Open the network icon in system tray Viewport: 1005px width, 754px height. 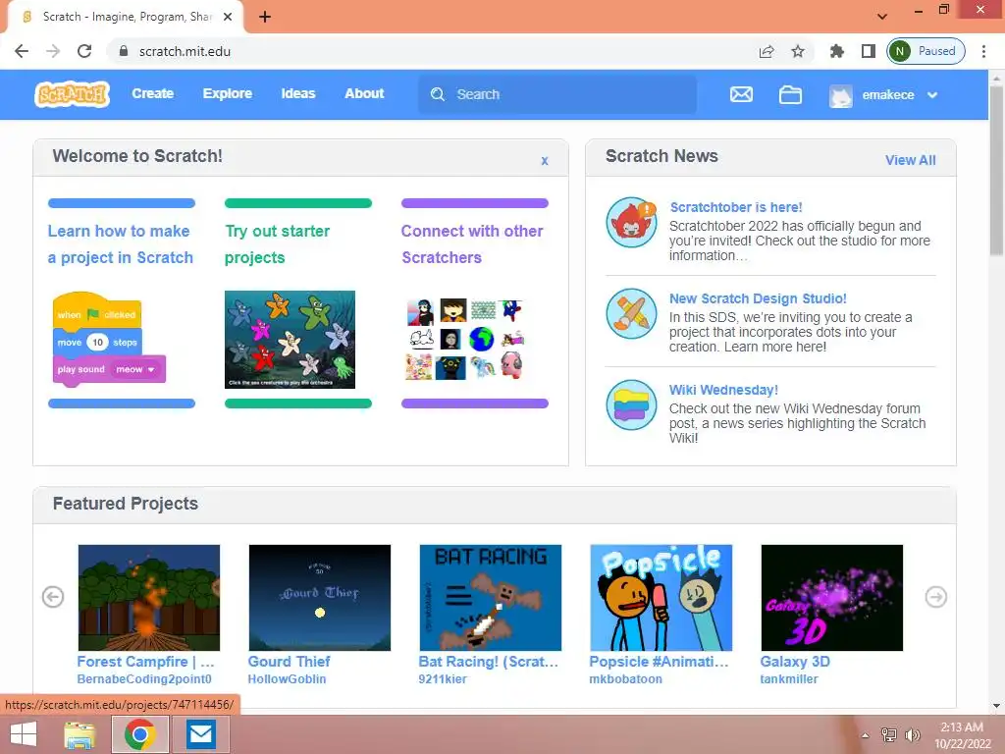pyautogui.click(x=889, y=734)
